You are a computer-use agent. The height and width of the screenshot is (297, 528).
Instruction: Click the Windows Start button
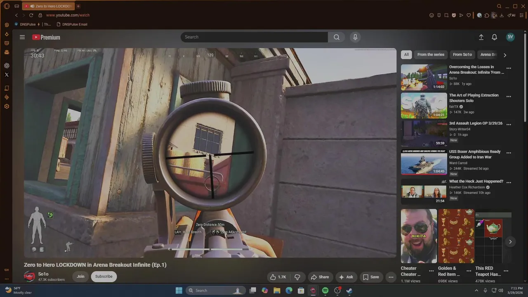(179, 290)
